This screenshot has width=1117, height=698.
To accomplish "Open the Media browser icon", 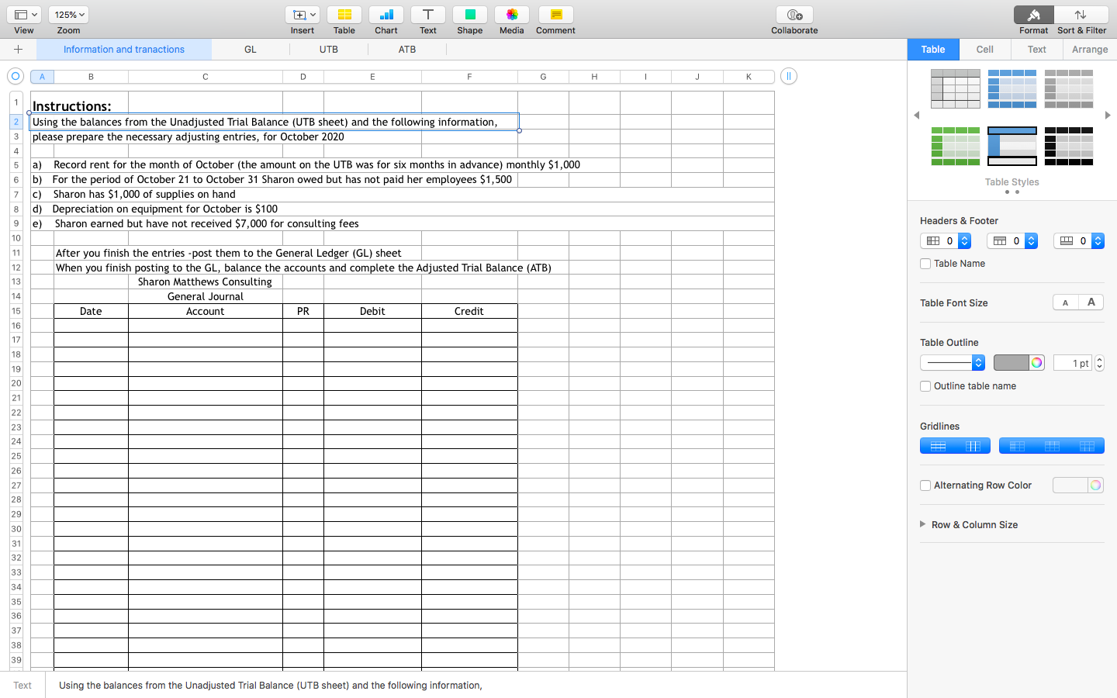I will point(511,14).
